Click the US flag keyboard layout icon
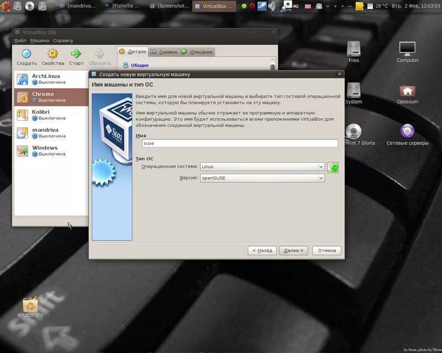The height and width of the screenshot is (353, 442). (x=308, y=6)
